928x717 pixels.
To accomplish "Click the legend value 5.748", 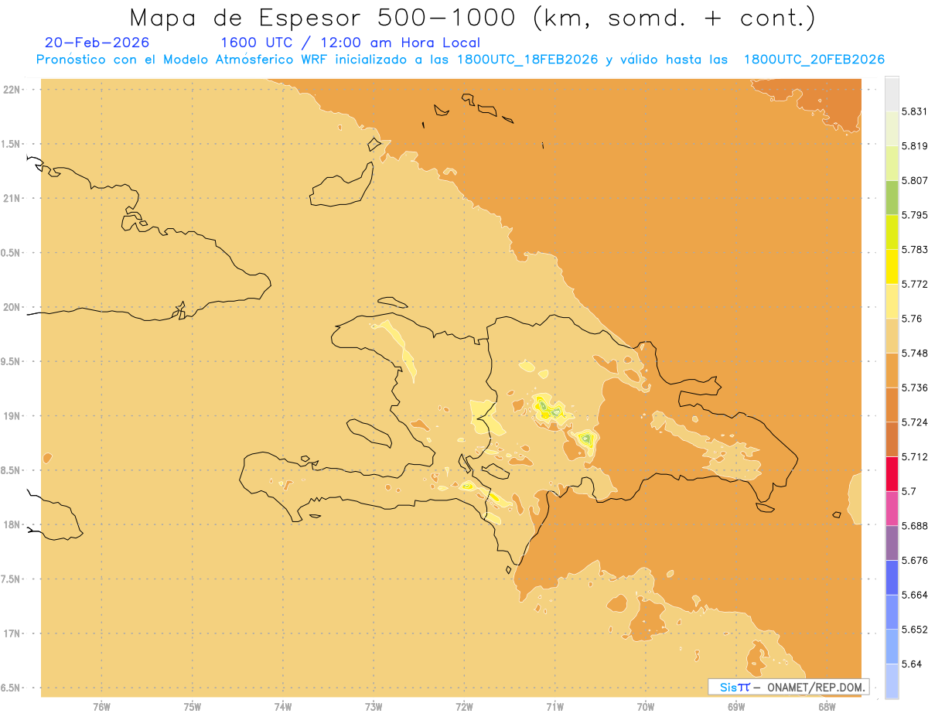I will [914, 353].
